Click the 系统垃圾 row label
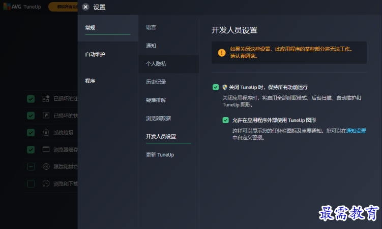The width and height of the screenshot is (382, 229). 64,133
